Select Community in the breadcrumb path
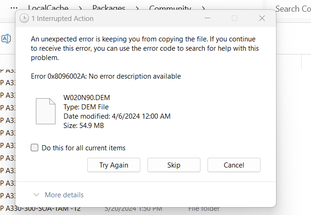The image size is (311, 215). coord(170,8)
